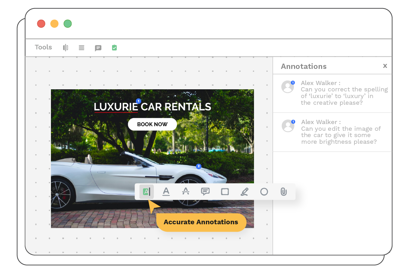Image resolution: width=404 pixels, height=271 pixels.
Task: Open the comment bubble annotation tool
Action: coord(205,192)
